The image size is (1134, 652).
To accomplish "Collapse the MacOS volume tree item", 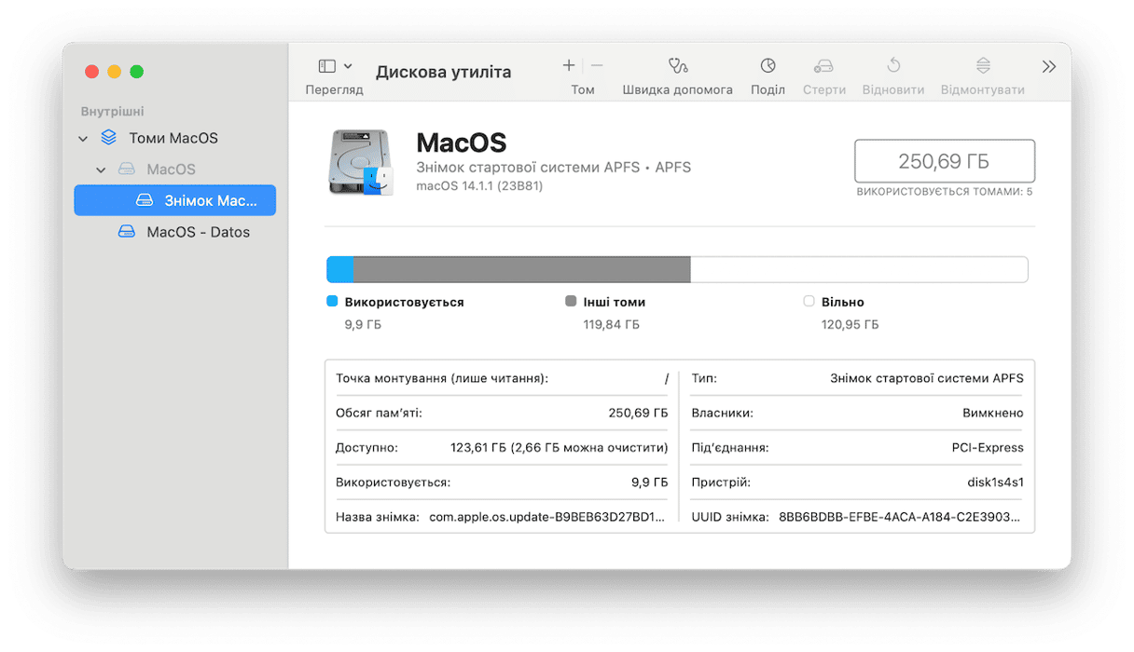I will click(x=102, y=170).
